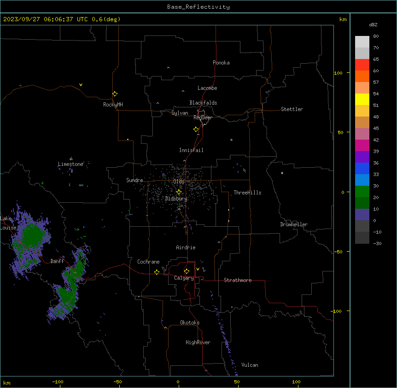
Task: Click the Limestone label
Action: (70, 164)
